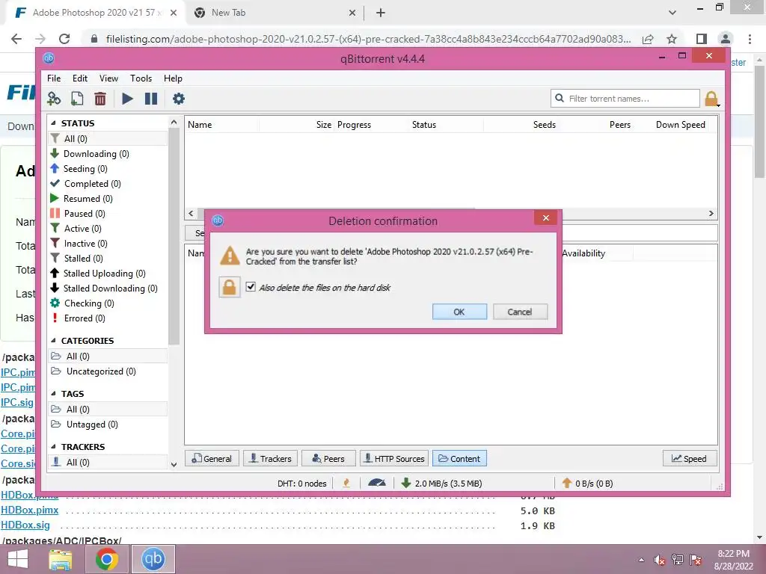Click OK in Deletion confirmation

coord(459,312)
